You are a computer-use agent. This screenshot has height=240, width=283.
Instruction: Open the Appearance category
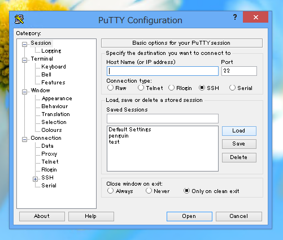(x=56, y=98)
